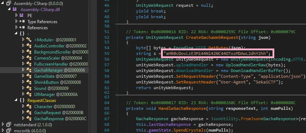Click the netstandard assembly icon
The width and height of the screenshot is (306, 133).
tap(9, 124)
